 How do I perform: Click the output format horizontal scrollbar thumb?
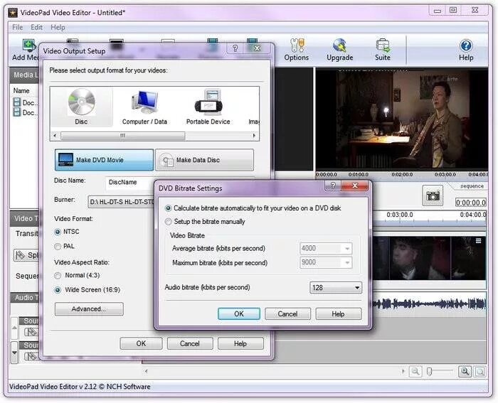tap(122, 136)
